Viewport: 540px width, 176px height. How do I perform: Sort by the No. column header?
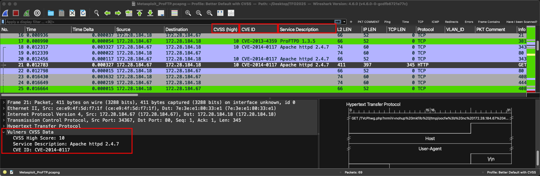[12, 29]
